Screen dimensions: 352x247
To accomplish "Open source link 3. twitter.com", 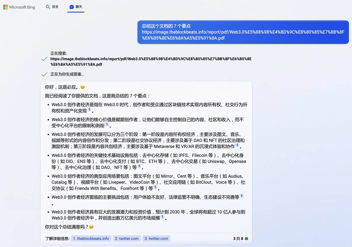I will (156, 238).
